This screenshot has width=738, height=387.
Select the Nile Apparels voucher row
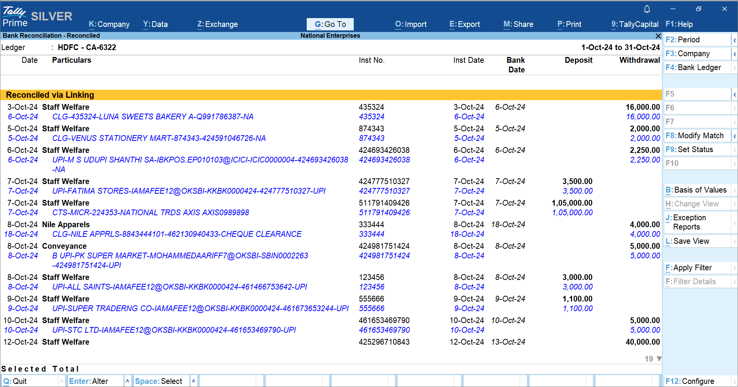pos(331,224)
